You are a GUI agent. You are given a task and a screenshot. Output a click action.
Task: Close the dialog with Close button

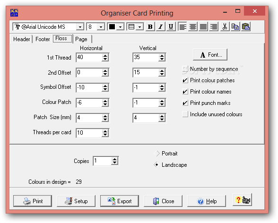click(x=163, y=201)
